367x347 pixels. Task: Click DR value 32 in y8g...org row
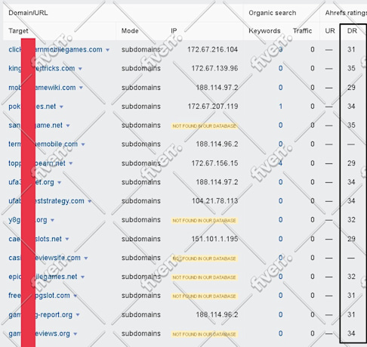351,220
